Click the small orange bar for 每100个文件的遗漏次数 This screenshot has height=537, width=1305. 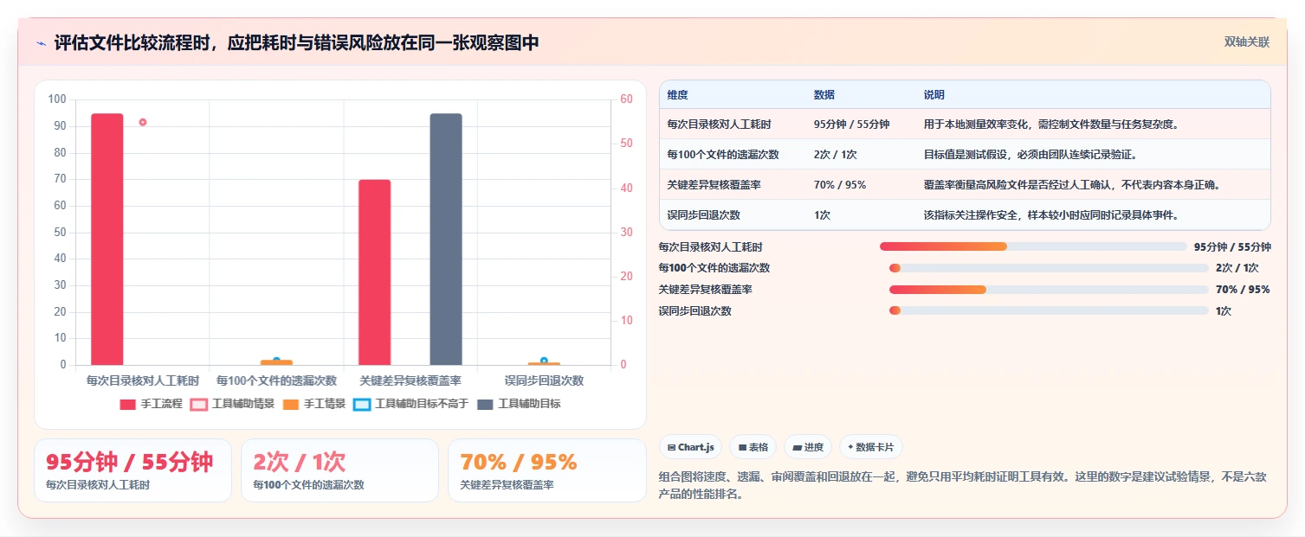point(276,362)
